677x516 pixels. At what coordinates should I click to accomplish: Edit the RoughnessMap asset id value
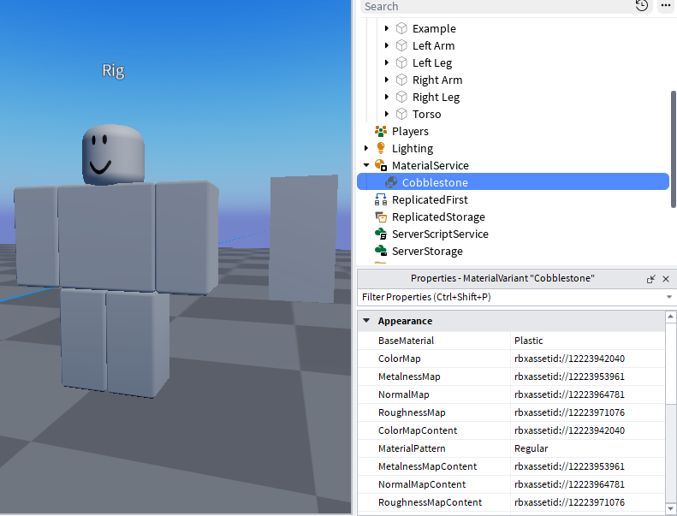click(x=587, y=412)
